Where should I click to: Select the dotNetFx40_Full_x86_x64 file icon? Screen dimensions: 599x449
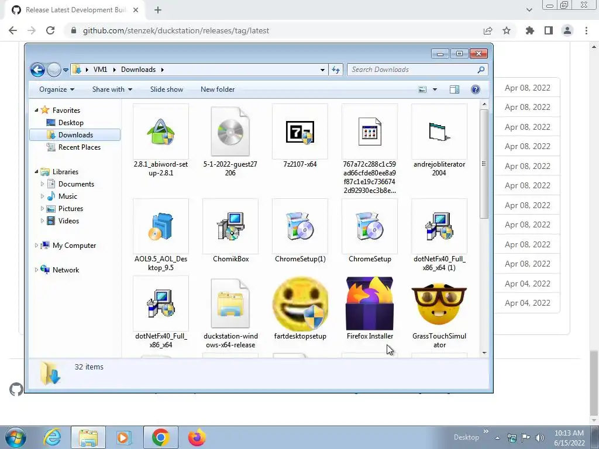coord(160,303)
